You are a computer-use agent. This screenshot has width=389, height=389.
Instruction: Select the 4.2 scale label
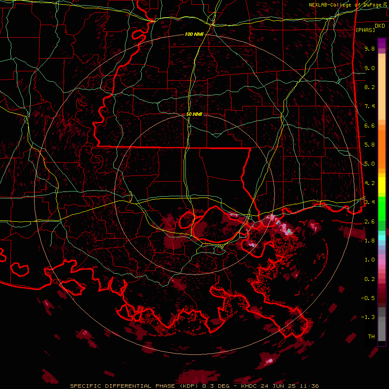click(x=370, y=183)
